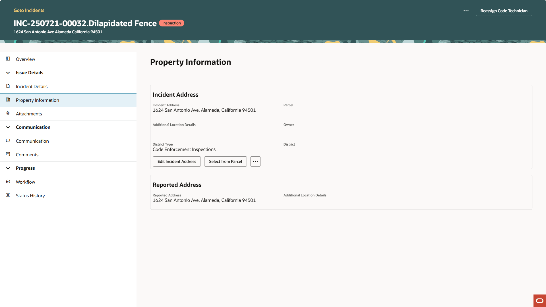Click the Comments icon in sidebar
Viewport: 546px width, 307px height.
[x=8, y=154]
